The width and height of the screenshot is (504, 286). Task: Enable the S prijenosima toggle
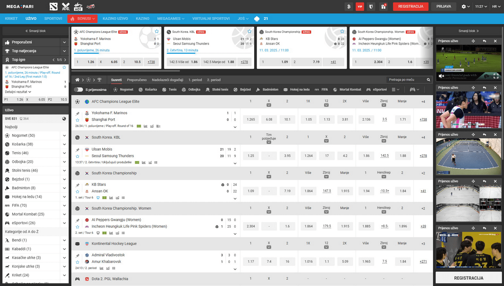coord(78,90)
